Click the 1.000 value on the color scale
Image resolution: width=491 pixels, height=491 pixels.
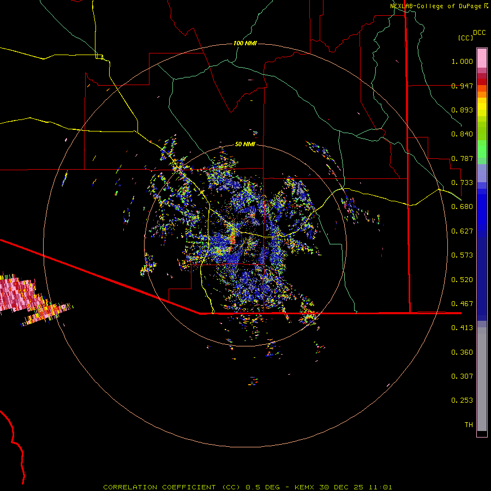[462, 61]
